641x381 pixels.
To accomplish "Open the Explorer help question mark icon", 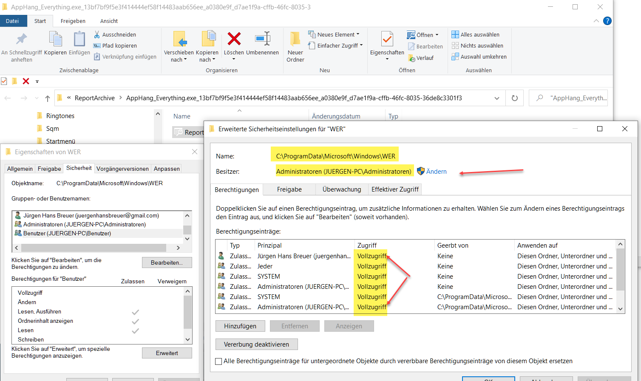I will (x=607, y=21).
